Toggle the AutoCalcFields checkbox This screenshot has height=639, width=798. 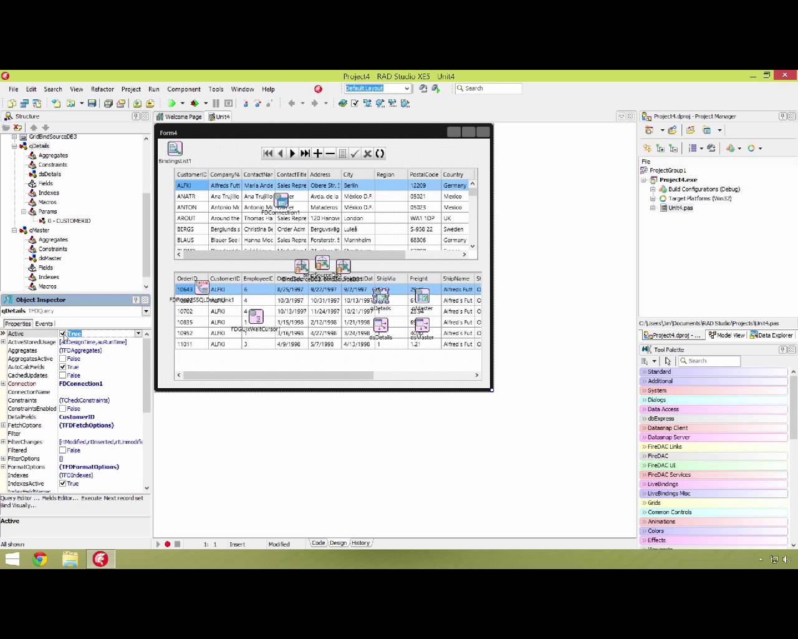point(62,367)
